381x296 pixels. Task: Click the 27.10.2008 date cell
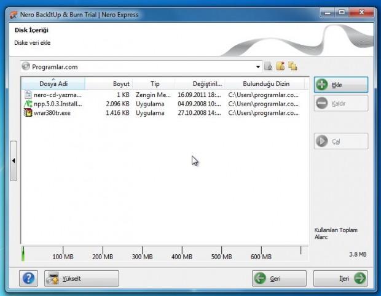coord(200,113)
